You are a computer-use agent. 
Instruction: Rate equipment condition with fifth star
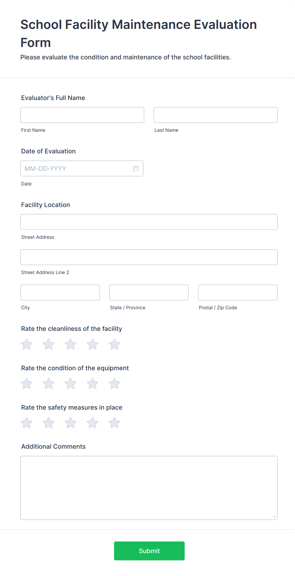115,384
